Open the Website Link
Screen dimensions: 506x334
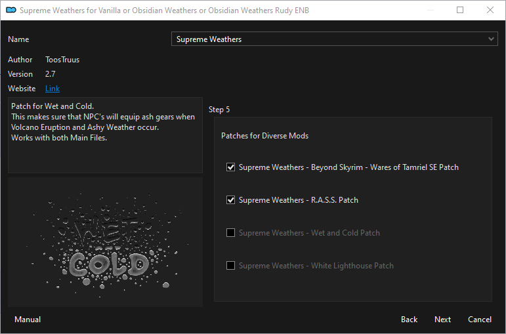pos(53,89)
